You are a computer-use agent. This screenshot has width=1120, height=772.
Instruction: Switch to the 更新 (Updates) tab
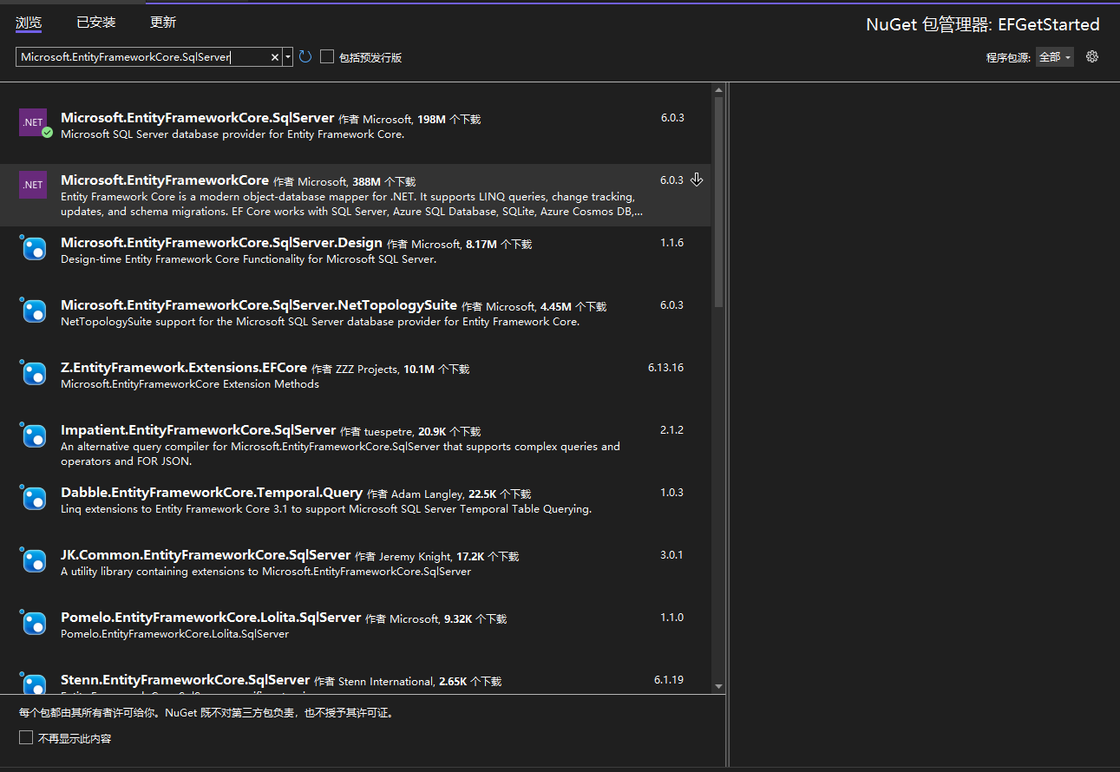point(162,23)
